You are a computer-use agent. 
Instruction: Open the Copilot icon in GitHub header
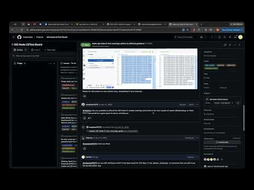(202, 37)
